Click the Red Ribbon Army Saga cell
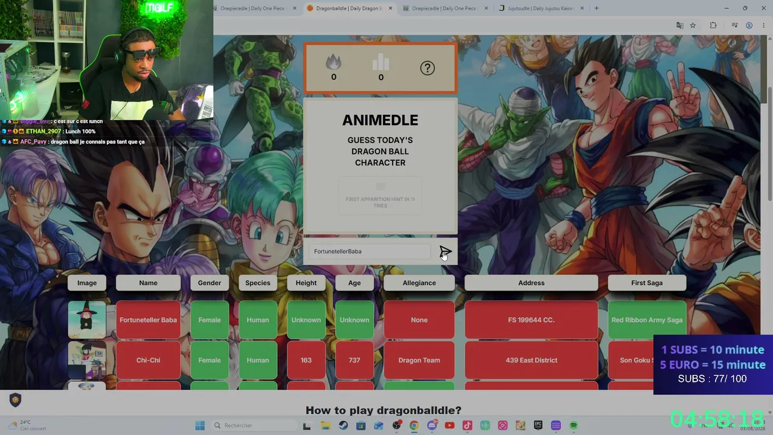The height and width of the screenshot is (435, 773). tap(647, 320)
